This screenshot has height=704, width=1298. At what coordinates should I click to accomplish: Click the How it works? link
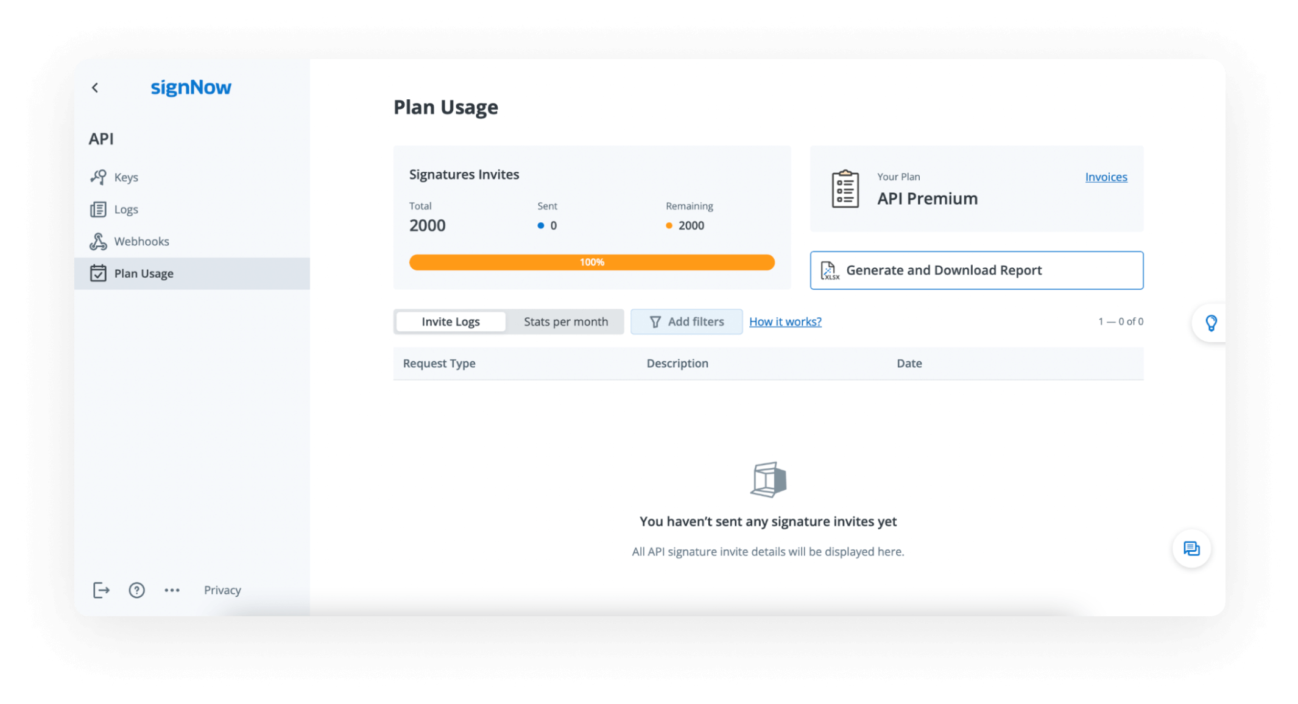pyautogui.click(x=785, y=322)
